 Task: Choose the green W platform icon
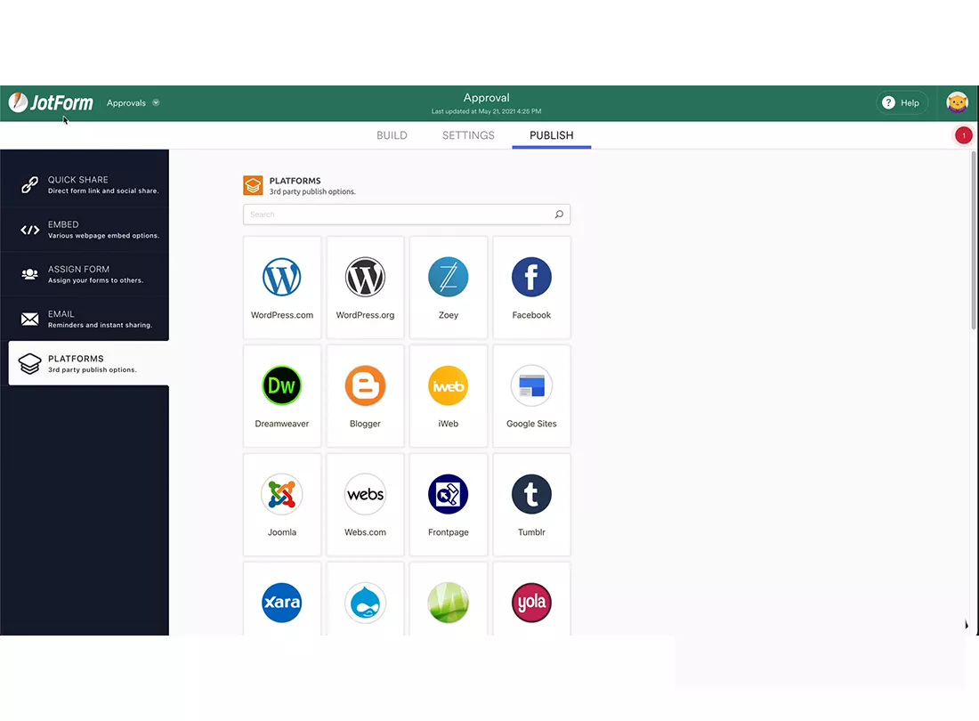click(449, 603)
